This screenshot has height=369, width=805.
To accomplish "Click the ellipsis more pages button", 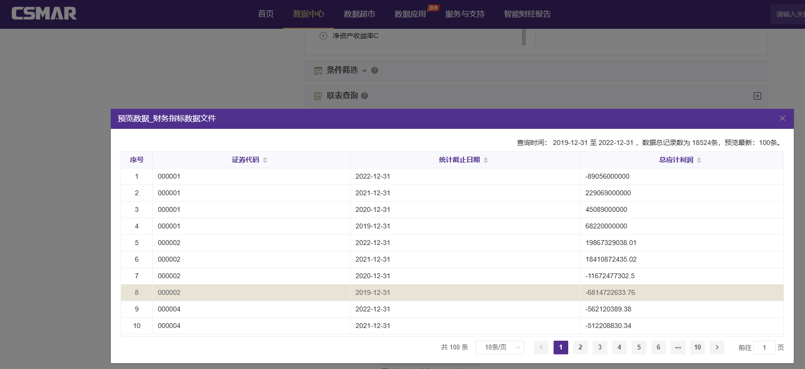I will coord(678,347).
